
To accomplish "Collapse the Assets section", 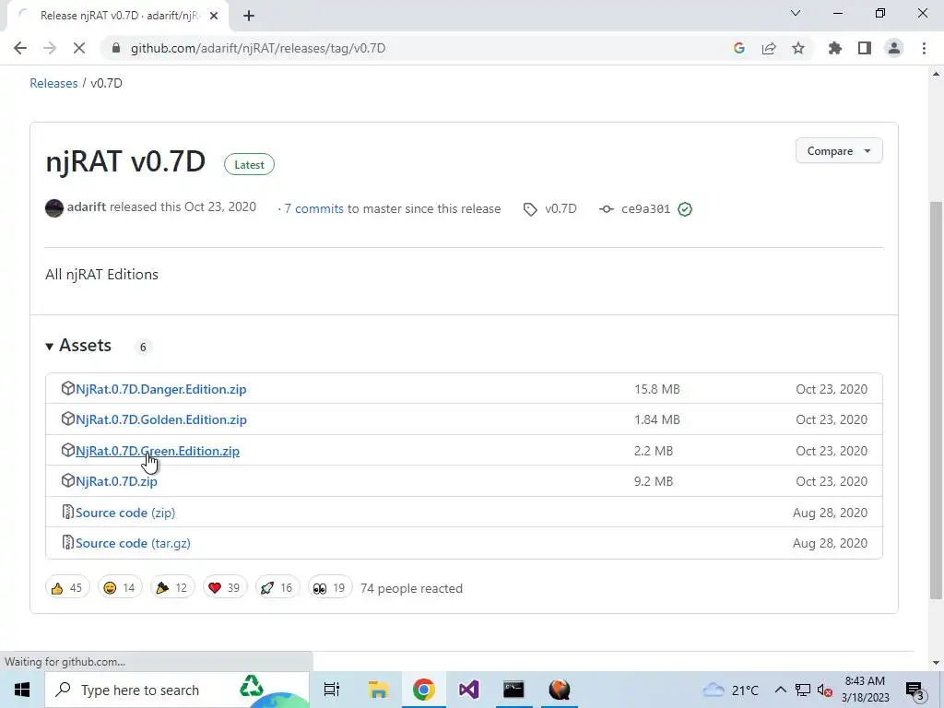I will (79, 346).
